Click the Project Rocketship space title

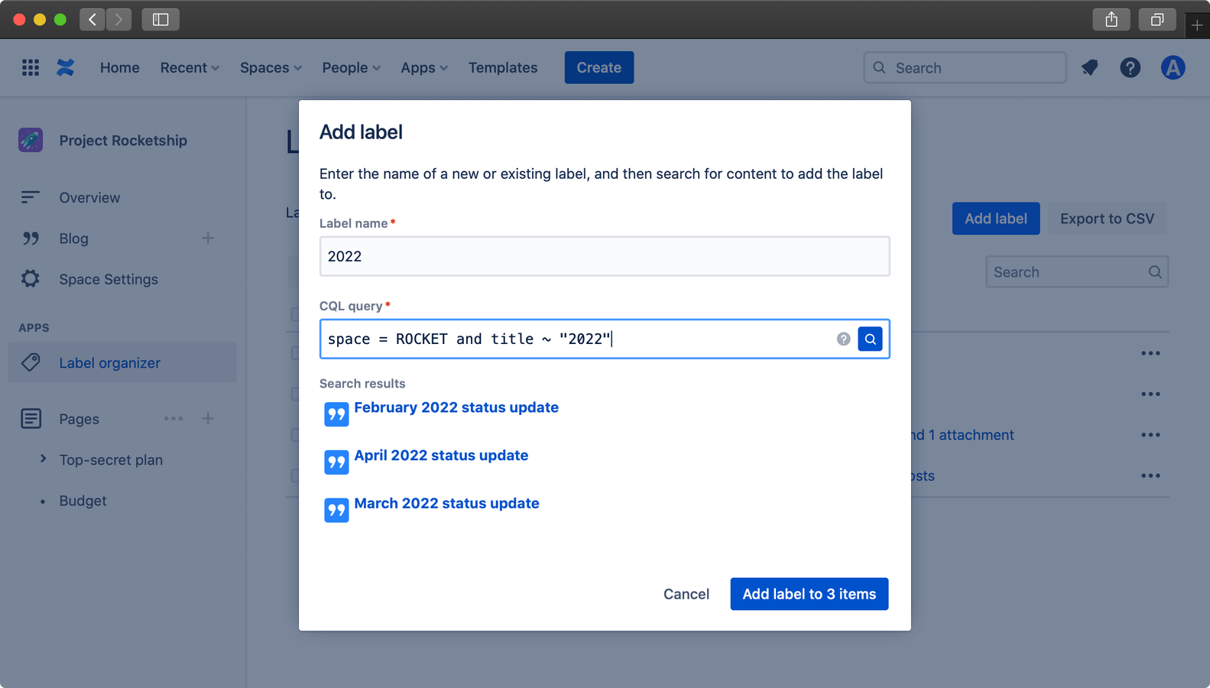pos(123,140)
